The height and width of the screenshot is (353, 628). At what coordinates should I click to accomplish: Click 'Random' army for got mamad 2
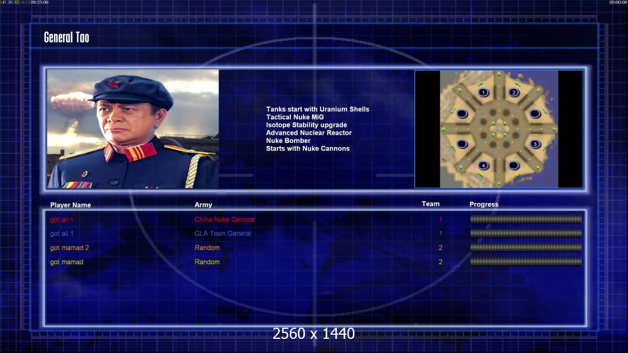point(207,248)
